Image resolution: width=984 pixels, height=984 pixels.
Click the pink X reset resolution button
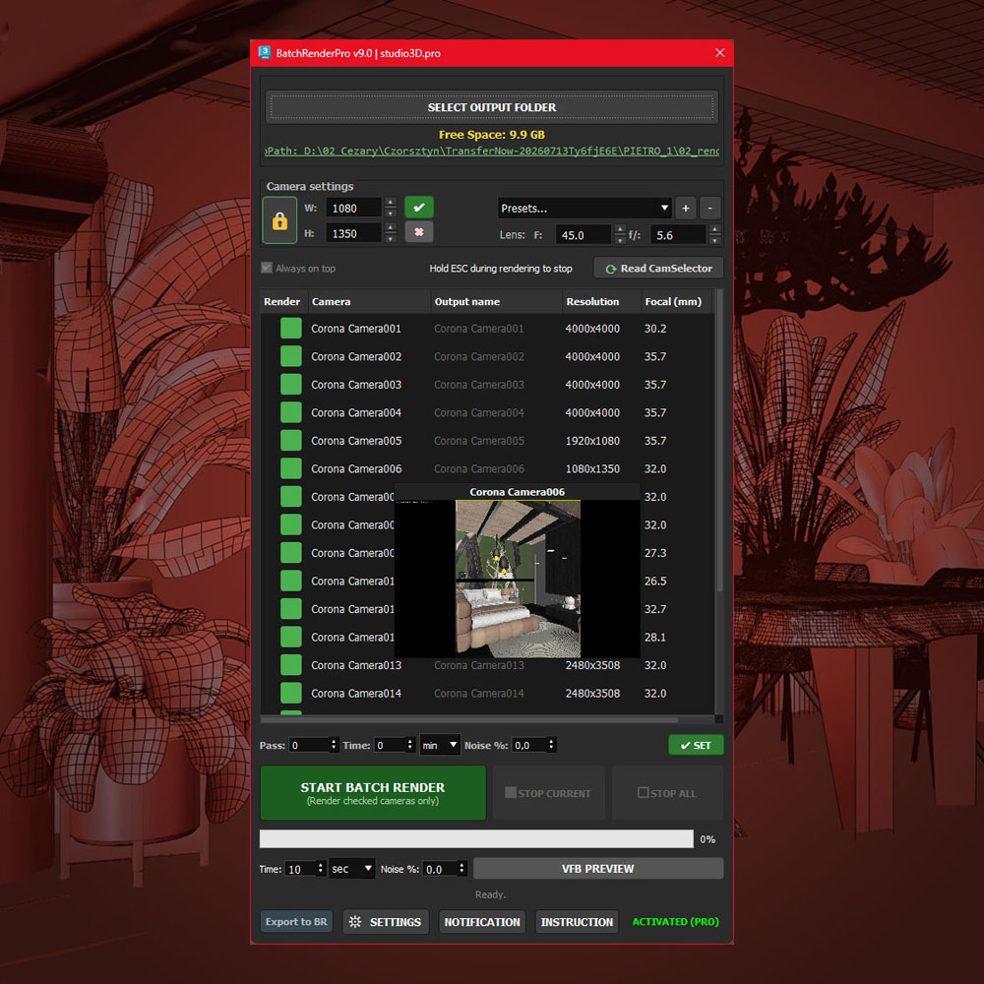coord(418,232)
